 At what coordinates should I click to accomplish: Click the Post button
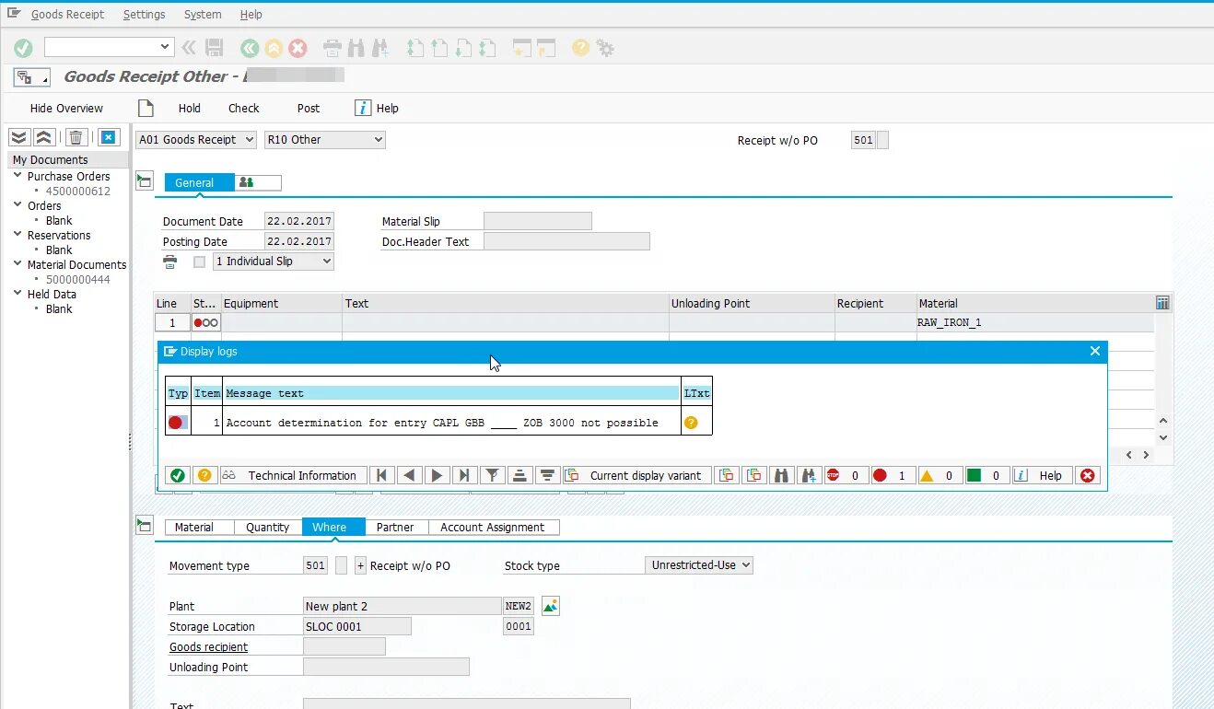(x=308, y=108)
